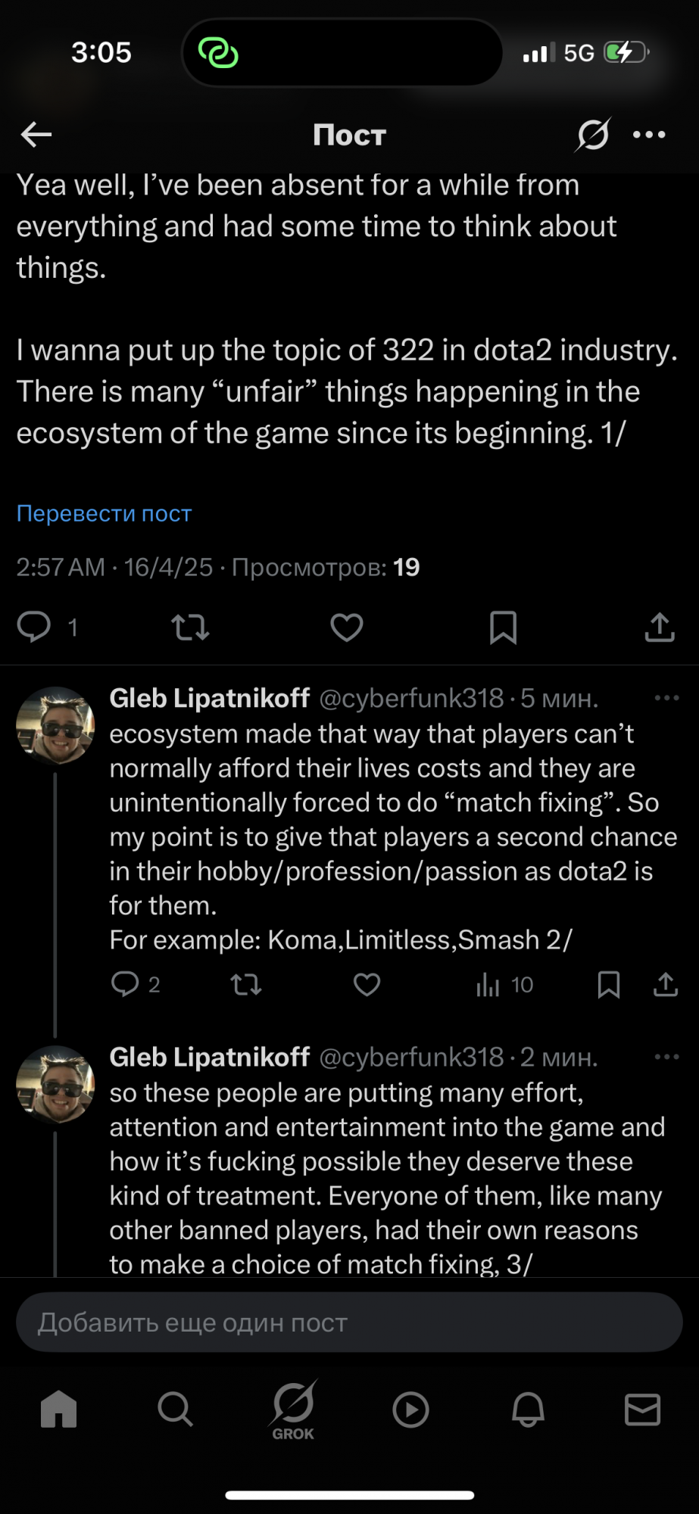Open options menu on the 2 мин. reply
The width and height of the screenshot is (699, 1514).
tap(666, 1057)
